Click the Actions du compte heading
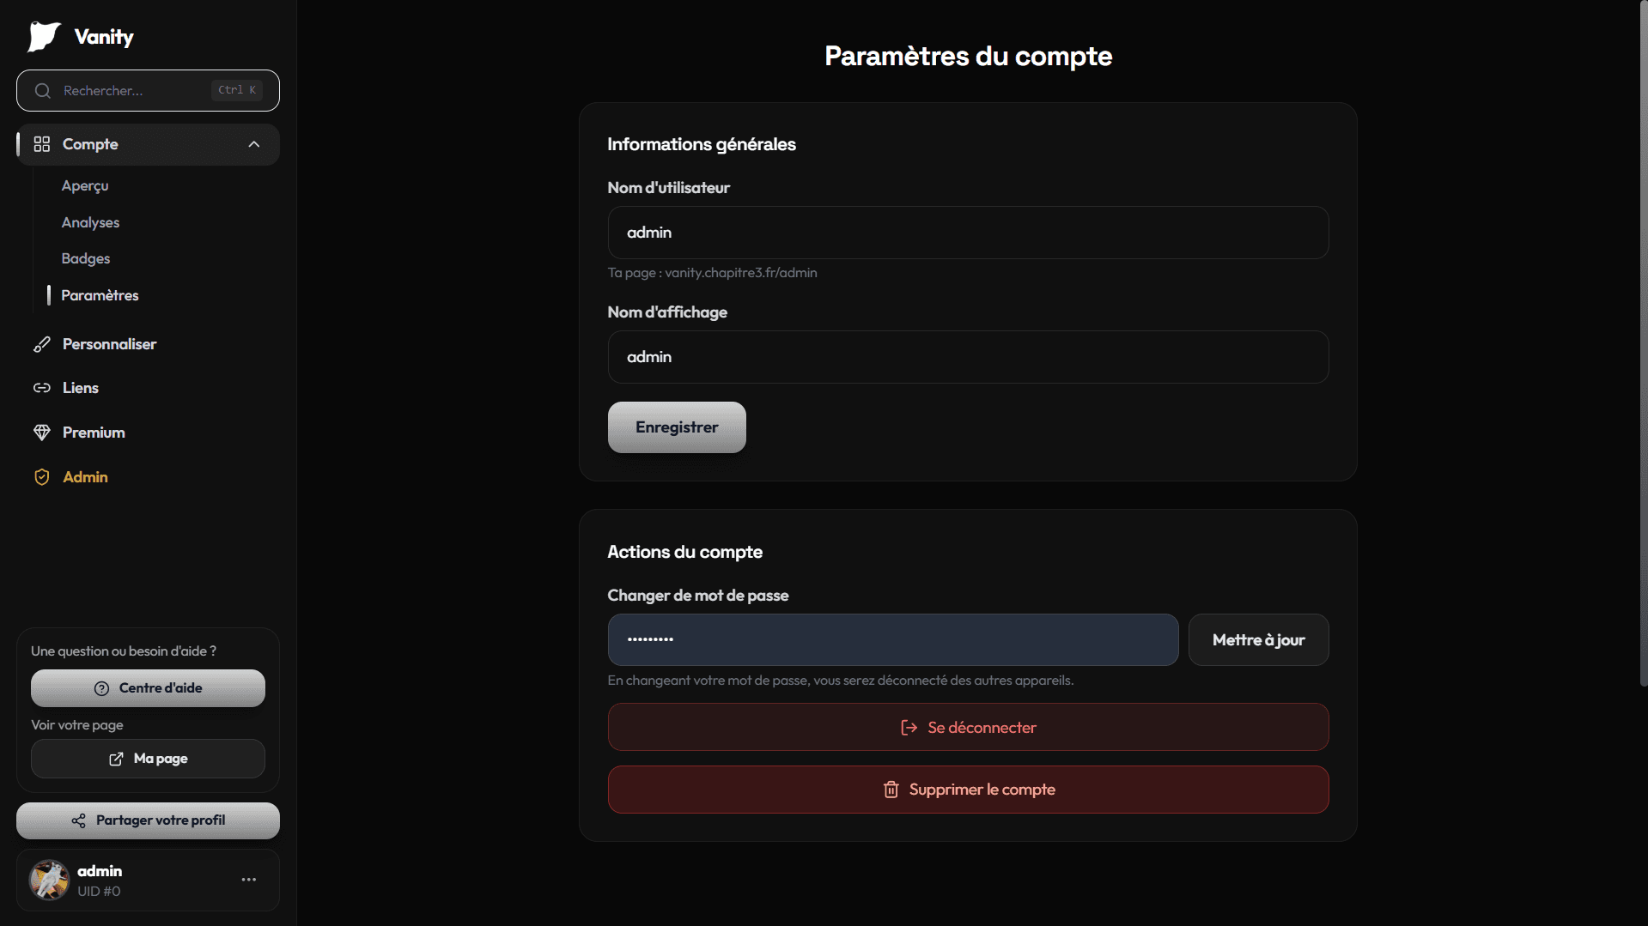 [684, 552]
